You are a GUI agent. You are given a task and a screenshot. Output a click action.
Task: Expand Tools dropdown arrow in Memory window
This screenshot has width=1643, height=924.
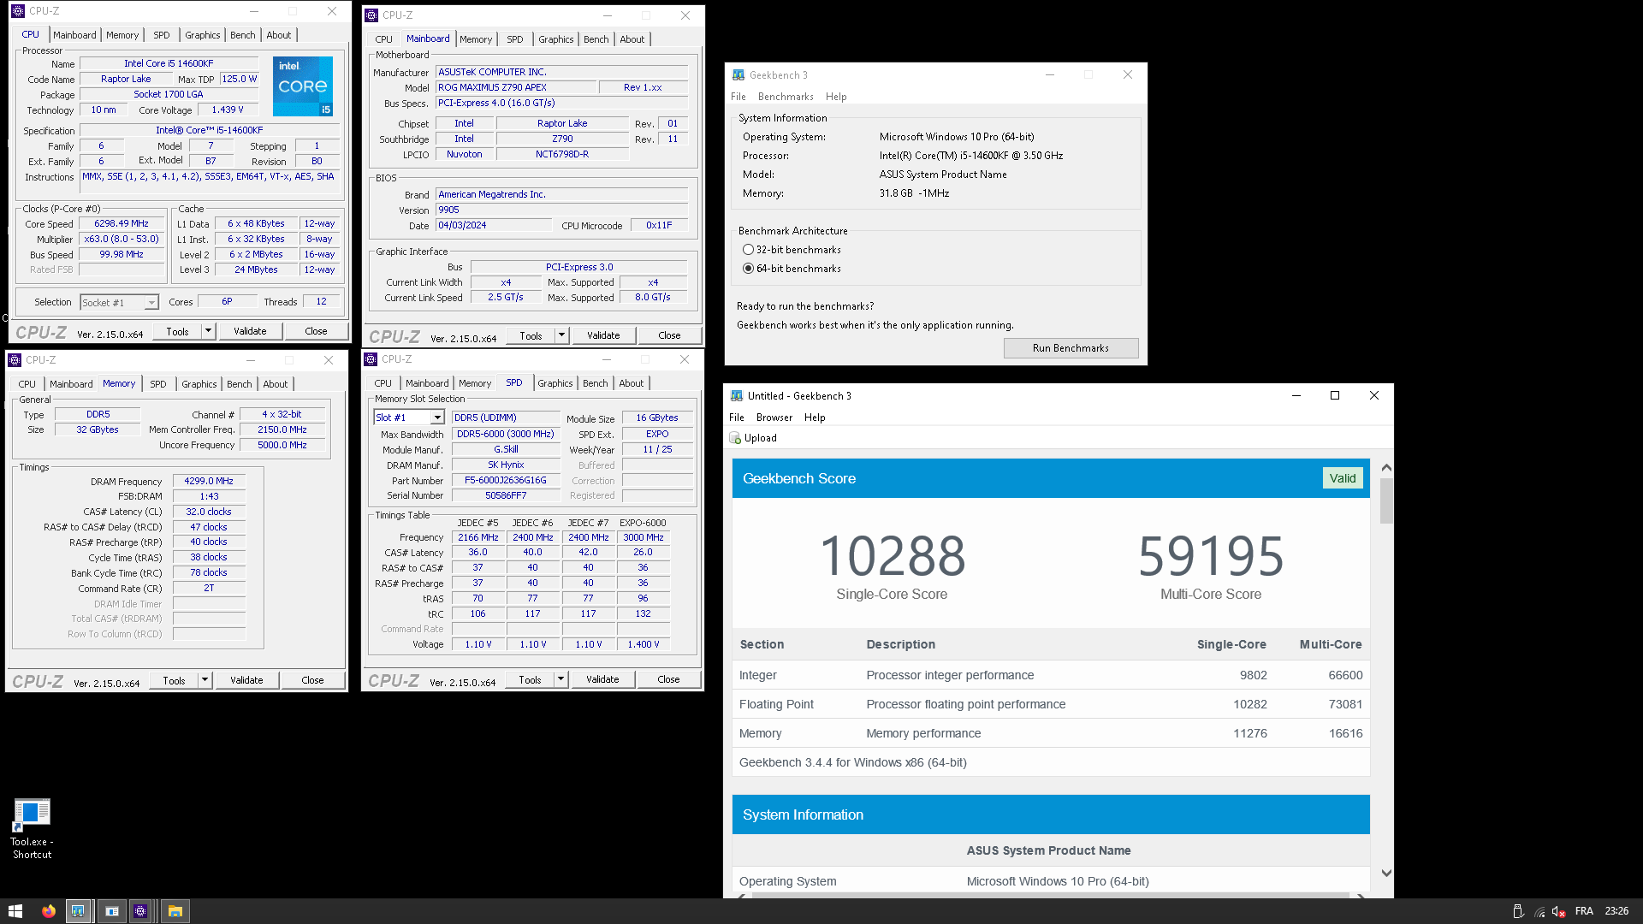pos(205,680)
